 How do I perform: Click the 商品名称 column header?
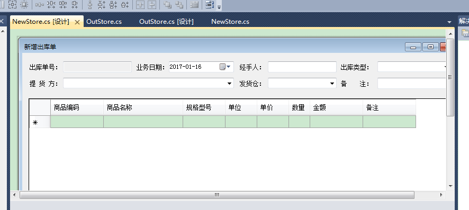(143, 107)
